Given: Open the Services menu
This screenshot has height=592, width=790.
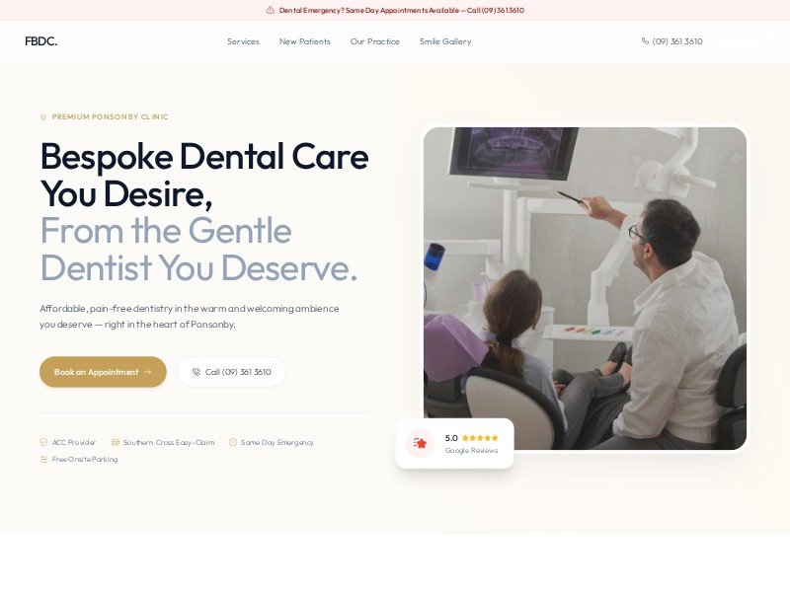Looking at the screenshot, I should pyautogui.click(x=243, y=41).
